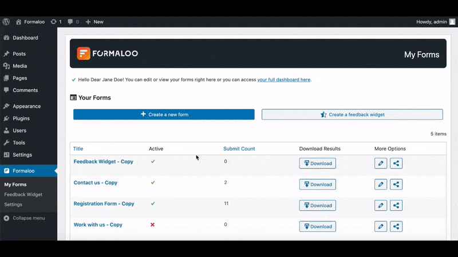Click the 'Download Results' column header
This screenshot has width=458, height=257.
[320, 148]
